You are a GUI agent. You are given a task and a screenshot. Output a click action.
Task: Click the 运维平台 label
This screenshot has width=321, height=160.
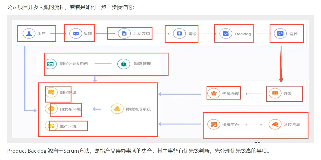pyautogui.click(x=230, y=125)
